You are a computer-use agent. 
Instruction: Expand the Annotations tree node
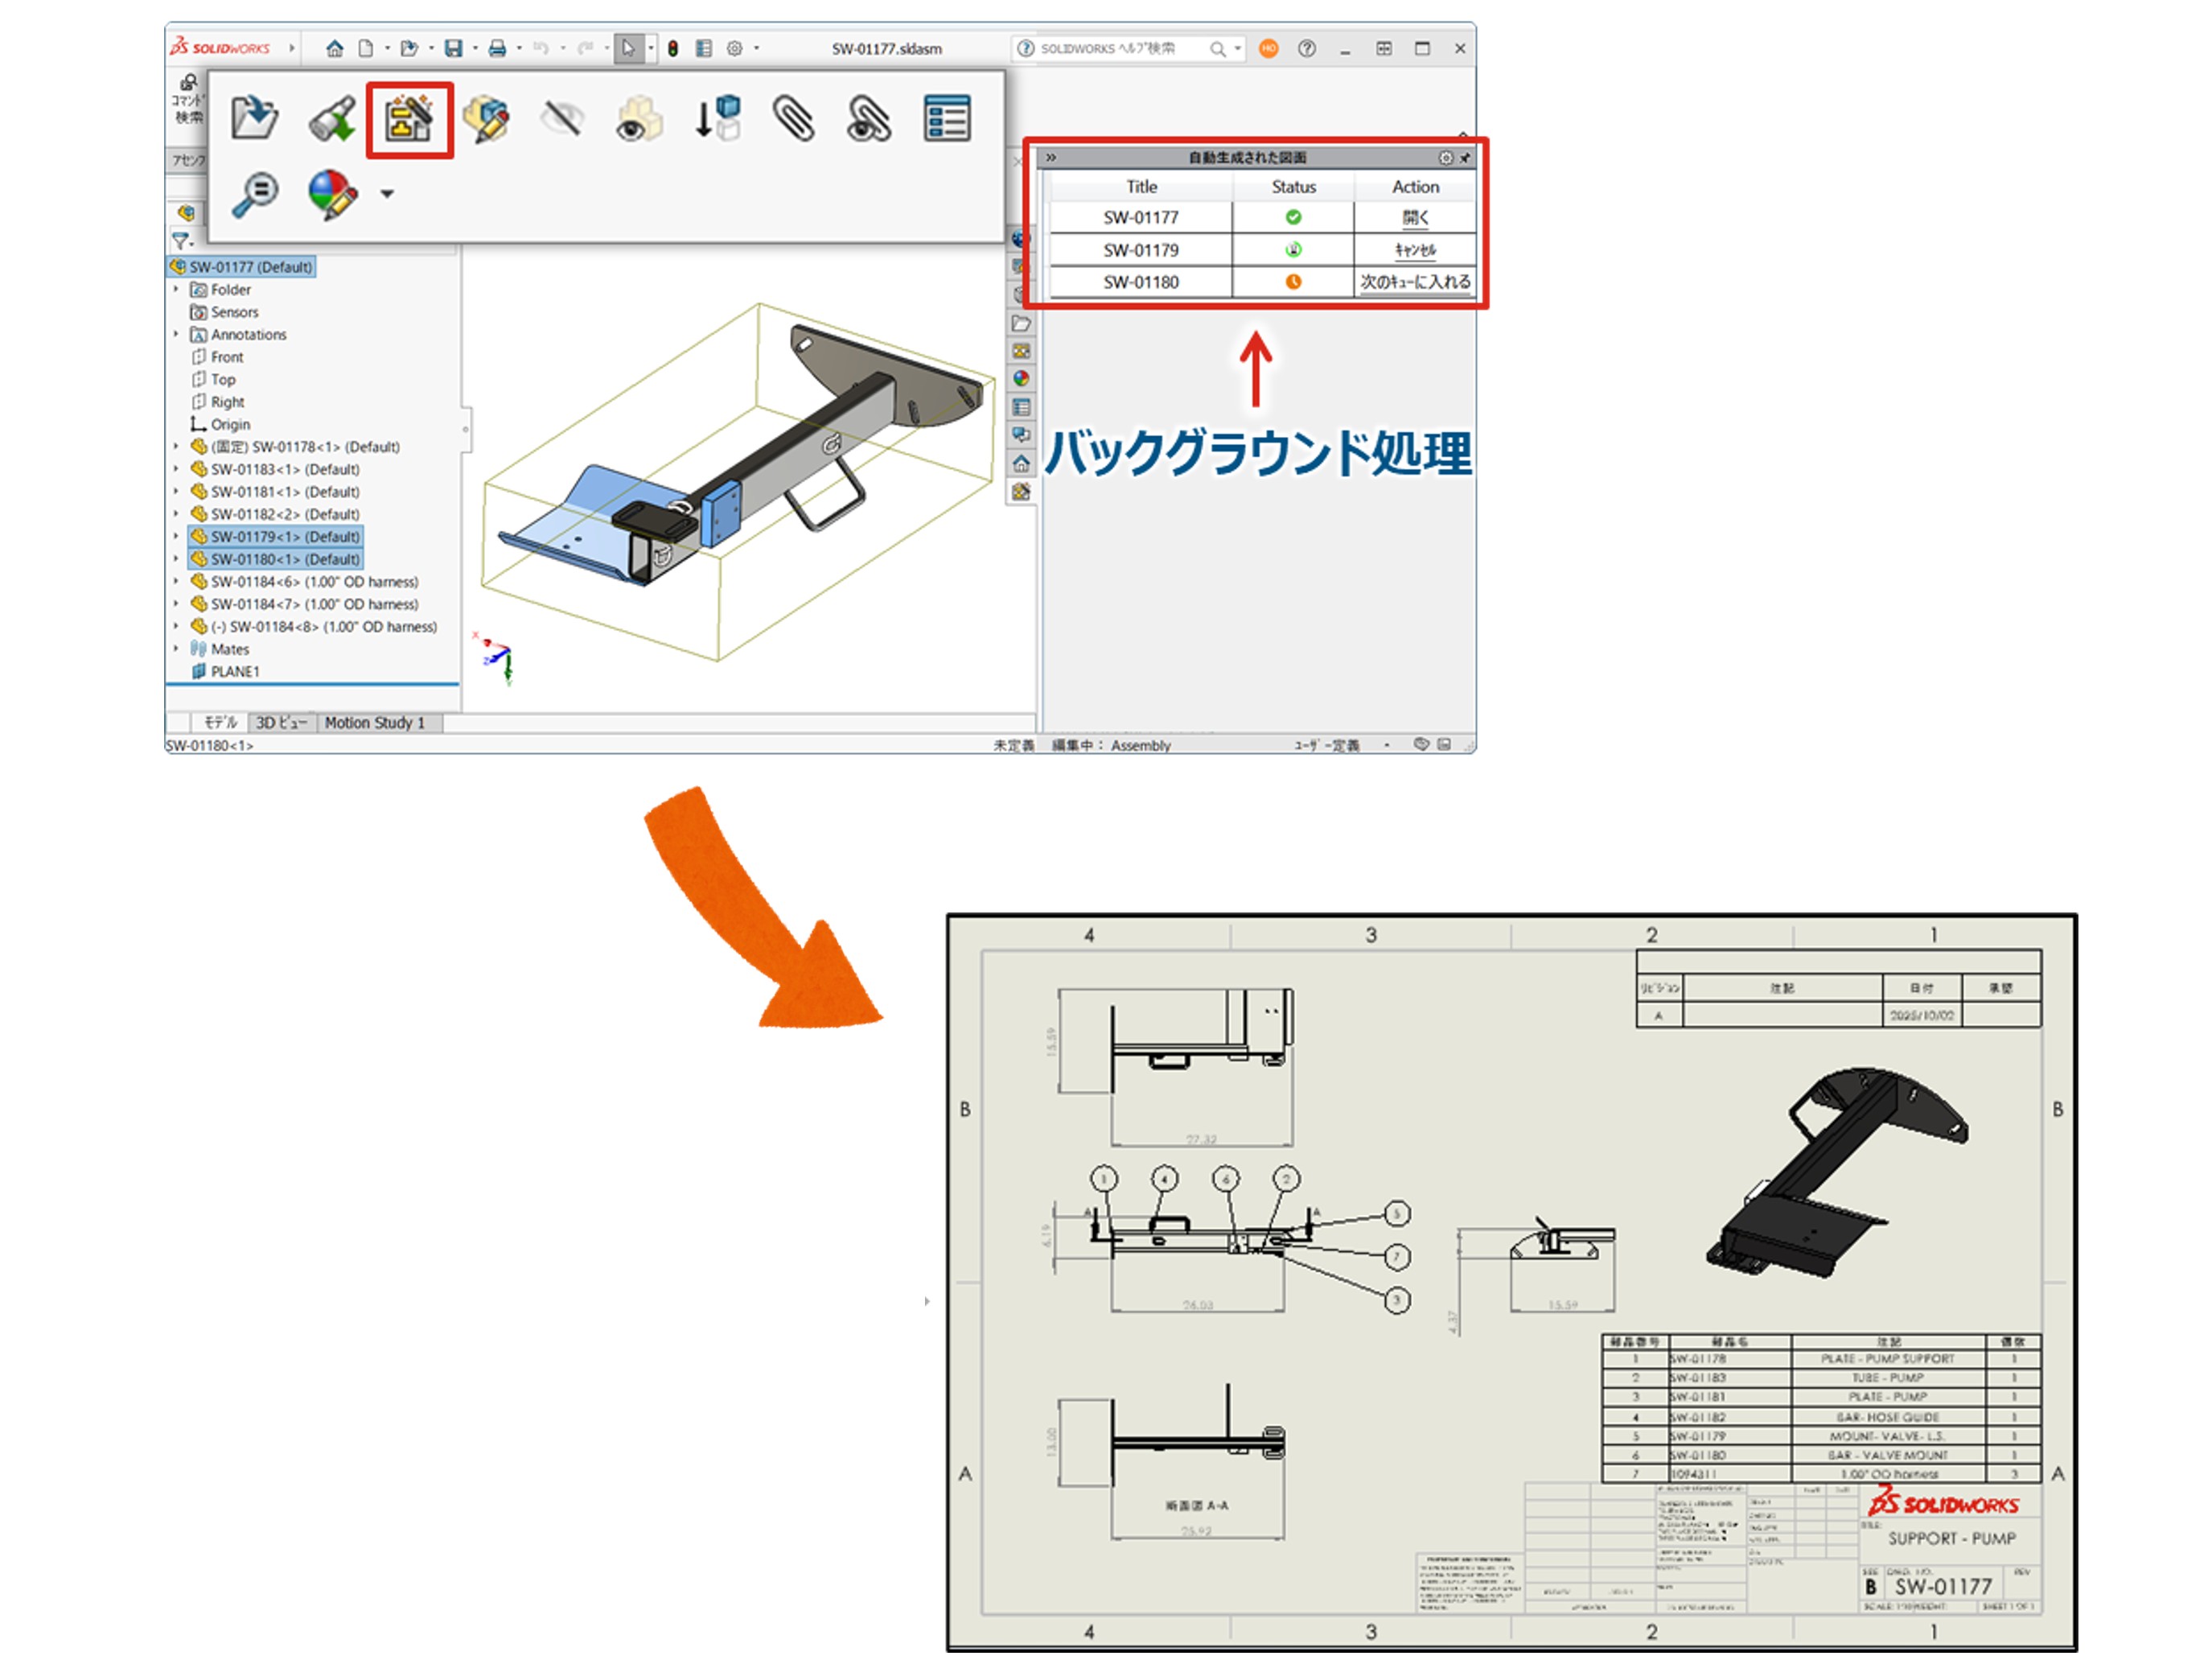pos(177,334)
